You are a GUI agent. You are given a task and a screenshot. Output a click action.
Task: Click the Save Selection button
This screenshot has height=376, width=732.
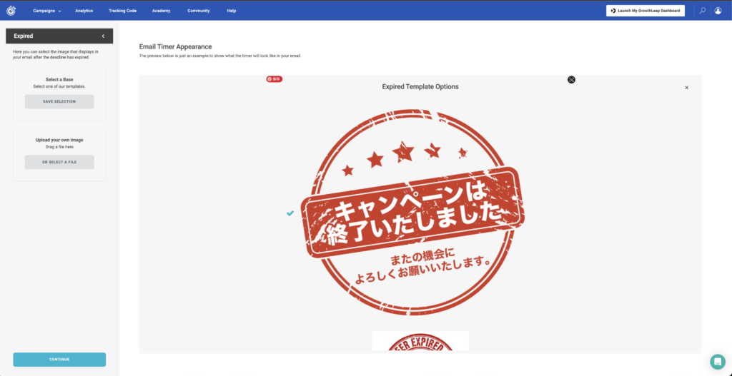(x=59, y=101)
